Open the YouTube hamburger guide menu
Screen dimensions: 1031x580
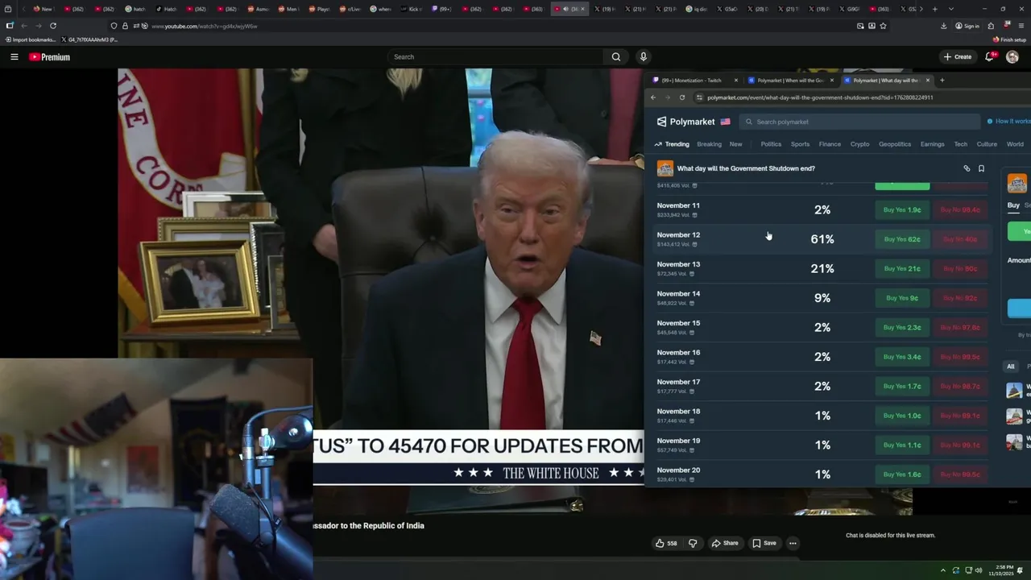[14, 57]
